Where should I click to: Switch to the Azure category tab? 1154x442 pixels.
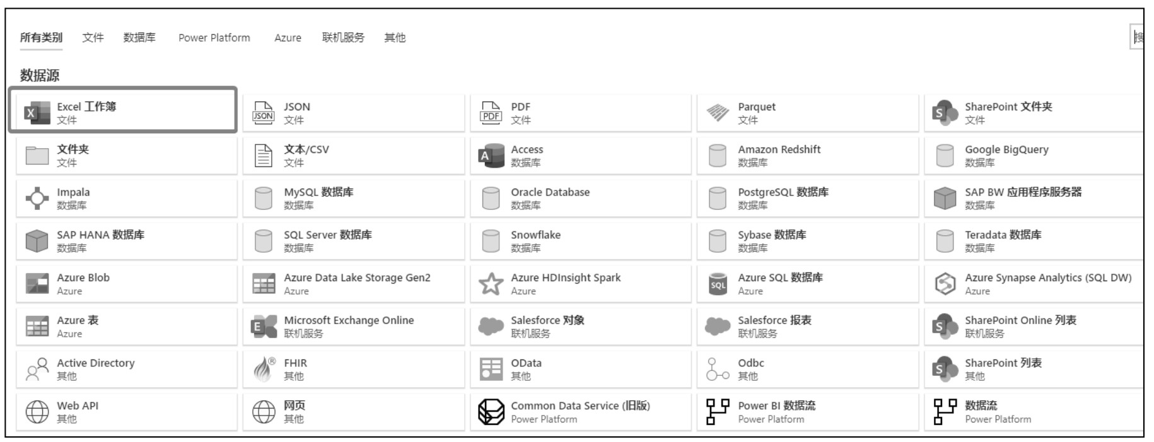coord(288,38)
